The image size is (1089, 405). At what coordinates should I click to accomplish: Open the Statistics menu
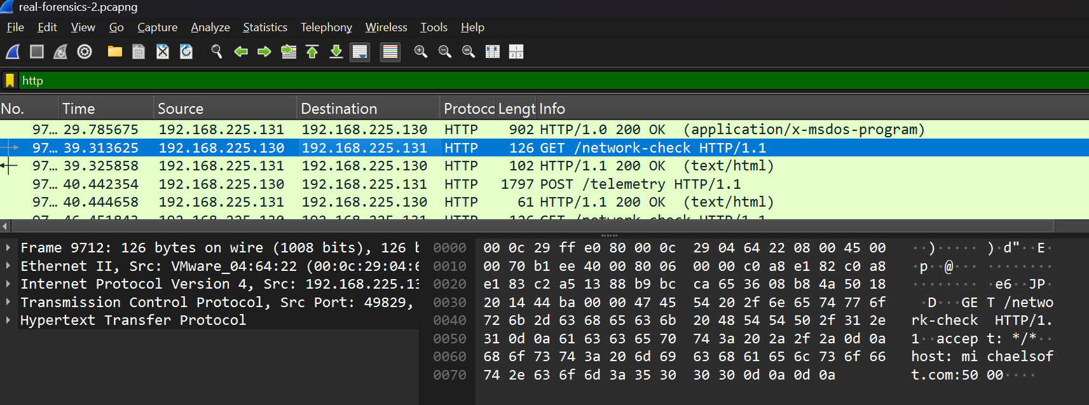pos(264,27)
